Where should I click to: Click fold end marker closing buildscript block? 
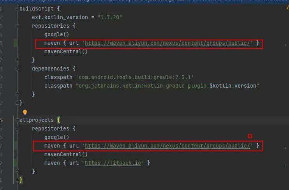click(17, 103)
